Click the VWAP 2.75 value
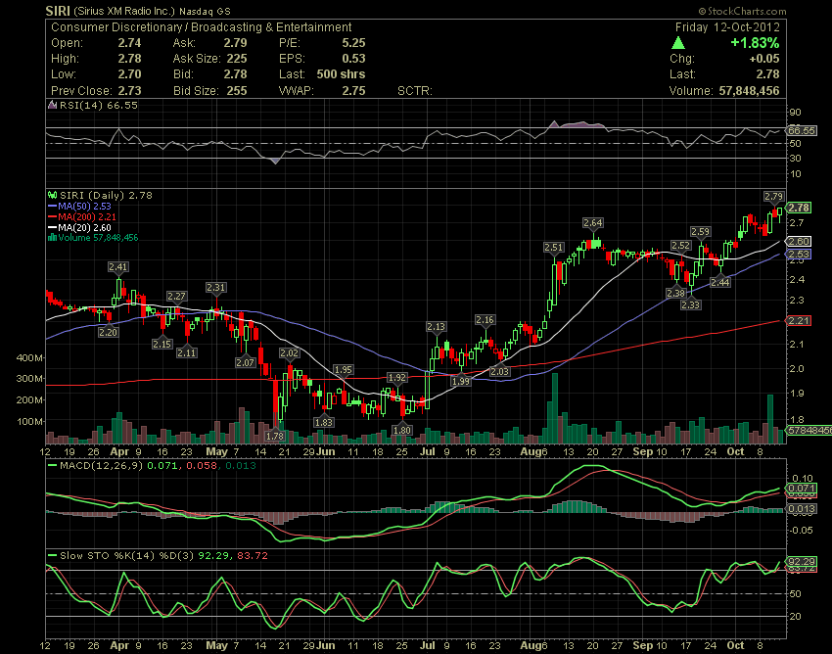 354,91
